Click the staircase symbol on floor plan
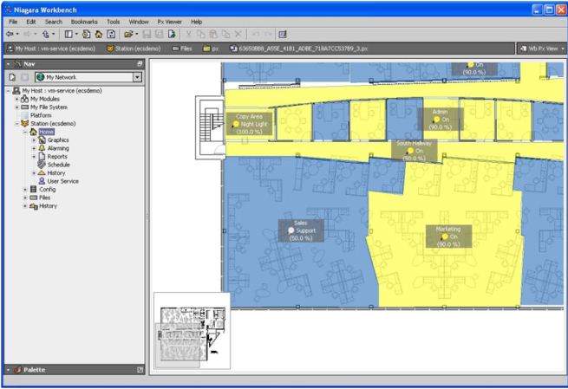This screenshot has width=568, height=389. pyautogui.click(x=212, y=126)
